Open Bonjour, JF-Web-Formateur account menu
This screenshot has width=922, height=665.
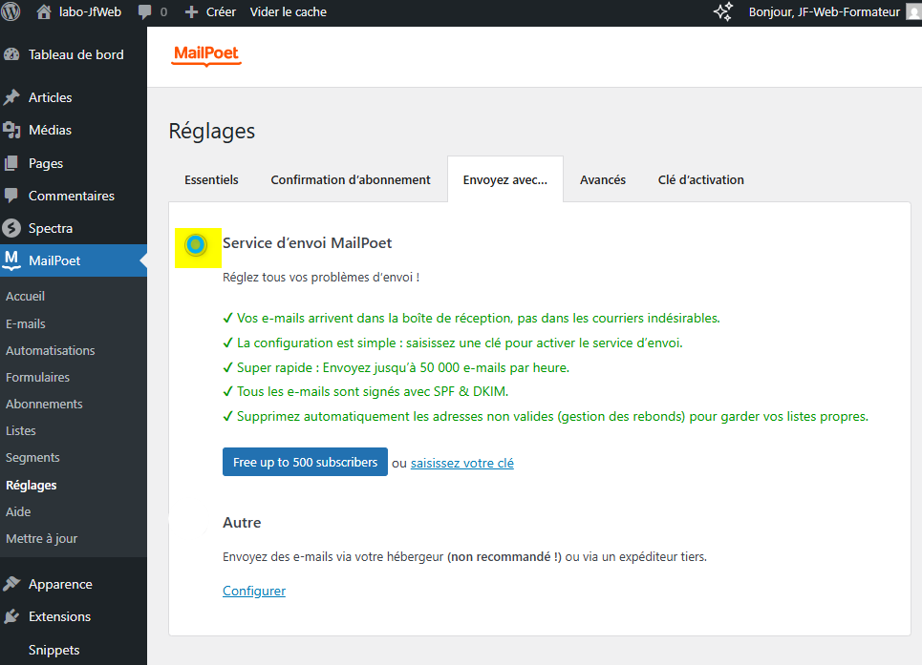824,11
